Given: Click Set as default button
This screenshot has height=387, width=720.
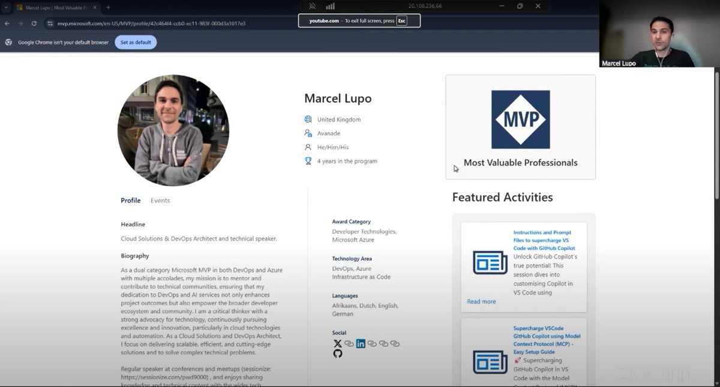Looking at the screenshot, I should (136, 43).
